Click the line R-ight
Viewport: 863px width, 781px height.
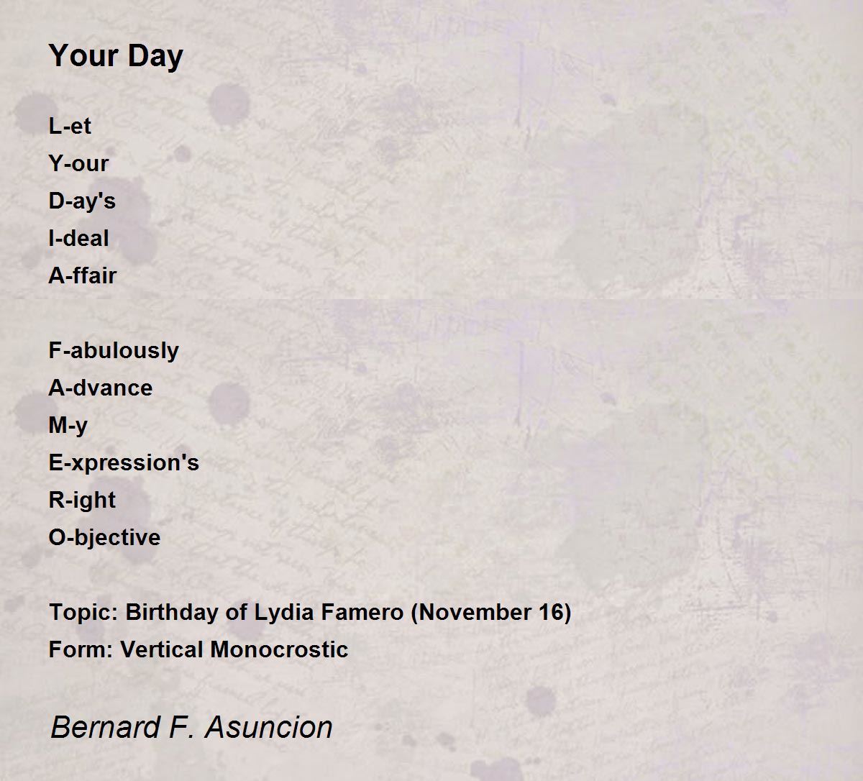click(82, 500)
